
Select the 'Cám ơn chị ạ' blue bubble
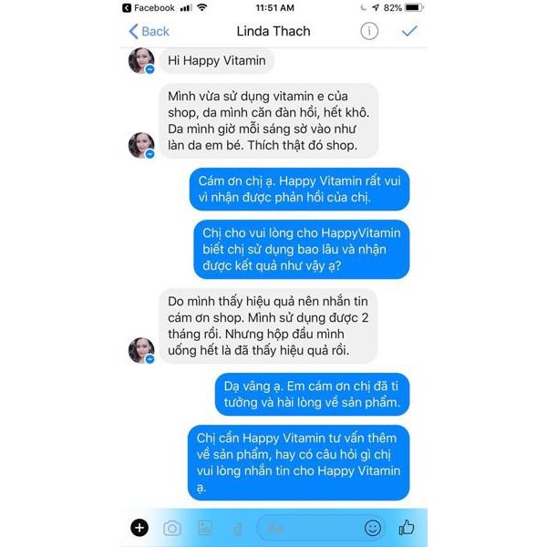coord(300,189)
